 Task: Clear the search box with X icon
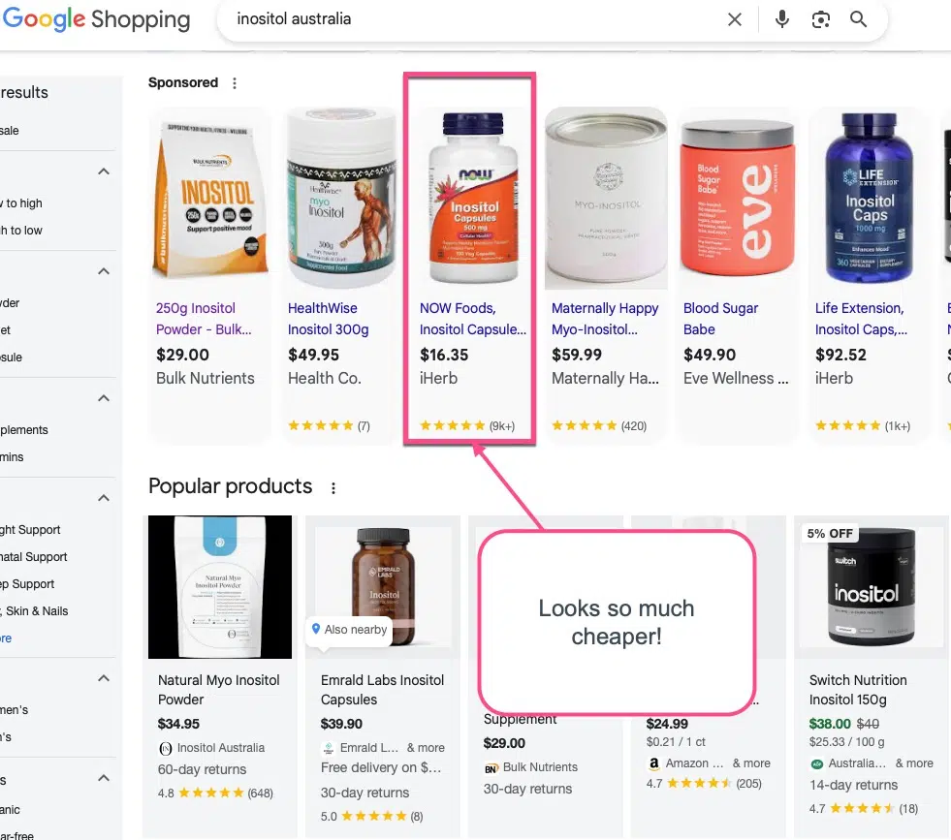click(x=735, y=19)
